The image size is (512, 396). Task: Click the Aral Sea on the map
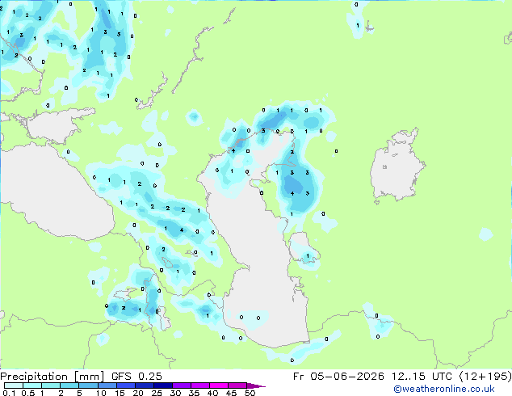click(x=397, y=166)
